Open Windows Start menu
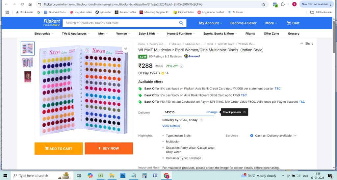Screen dimensions: 337x180 click(x=5, y=176)
